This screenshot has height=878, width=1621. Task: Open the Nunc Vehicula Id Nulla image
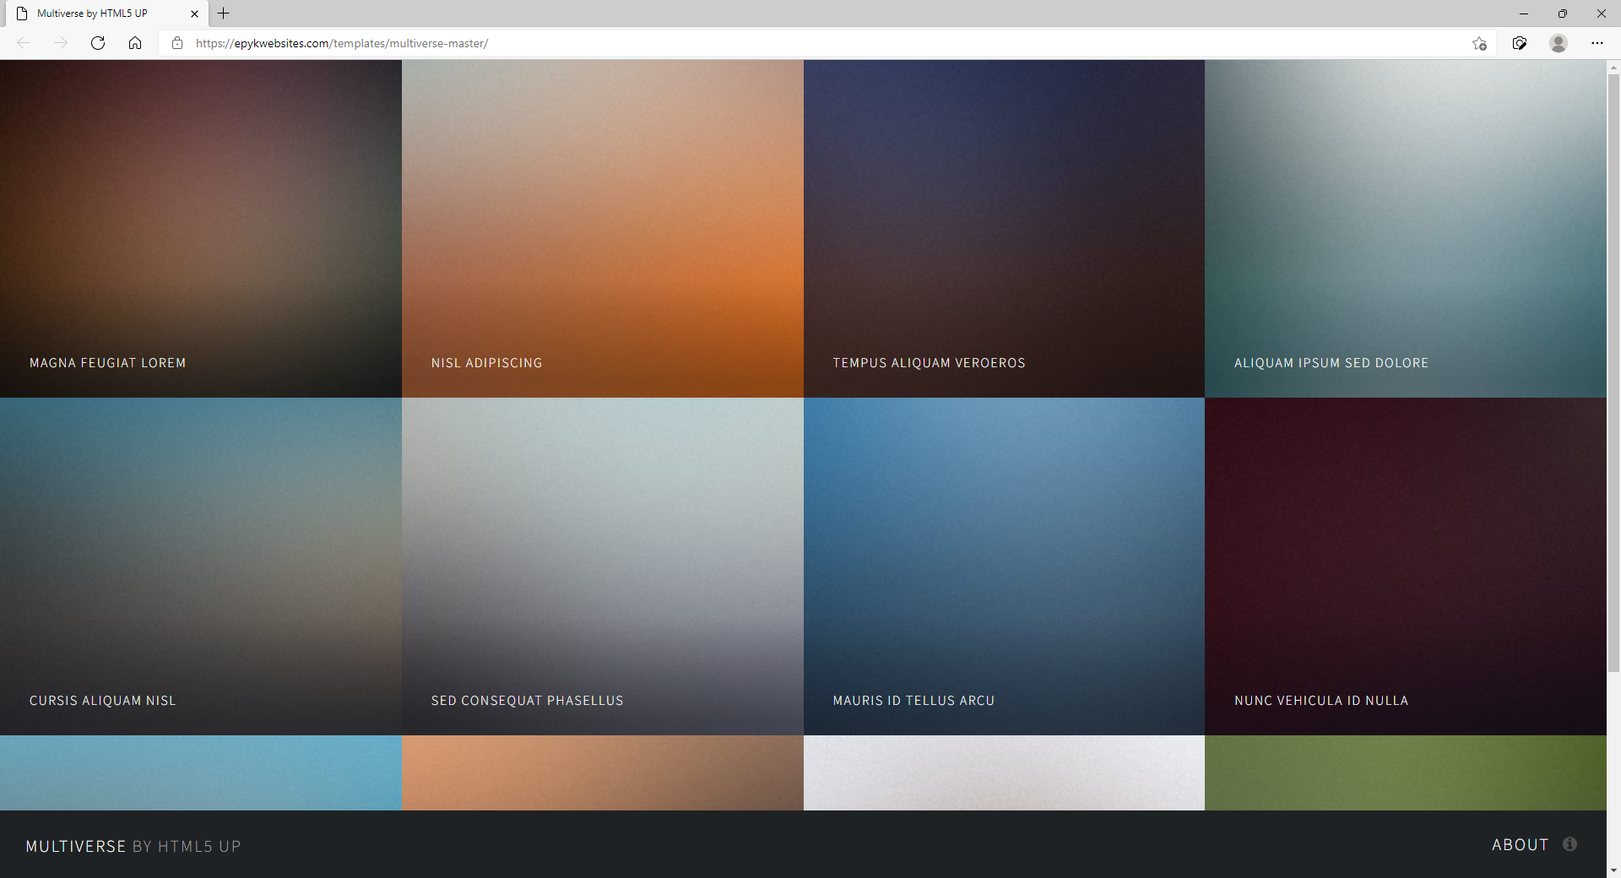tap(1404, 566)
